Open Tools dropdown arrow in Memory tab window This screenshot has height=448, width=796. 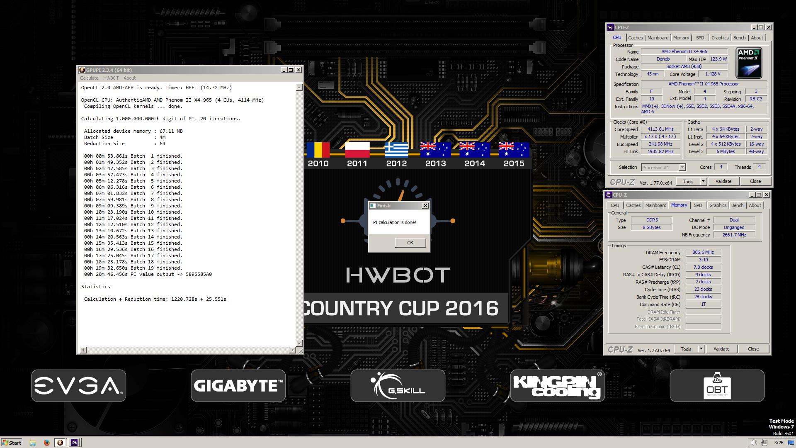(x=701, y=349)
